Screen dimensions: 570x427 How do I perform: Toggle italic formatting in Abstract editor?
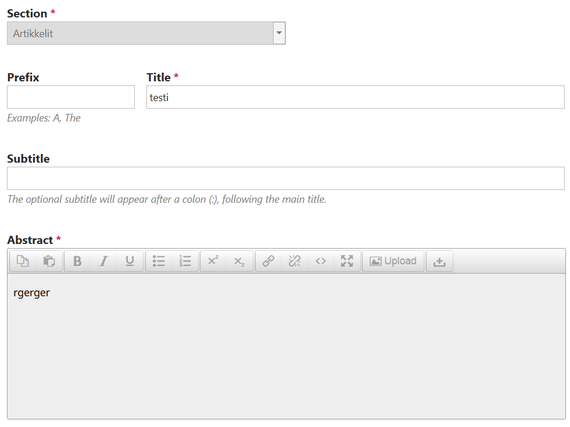pos(103,261)
